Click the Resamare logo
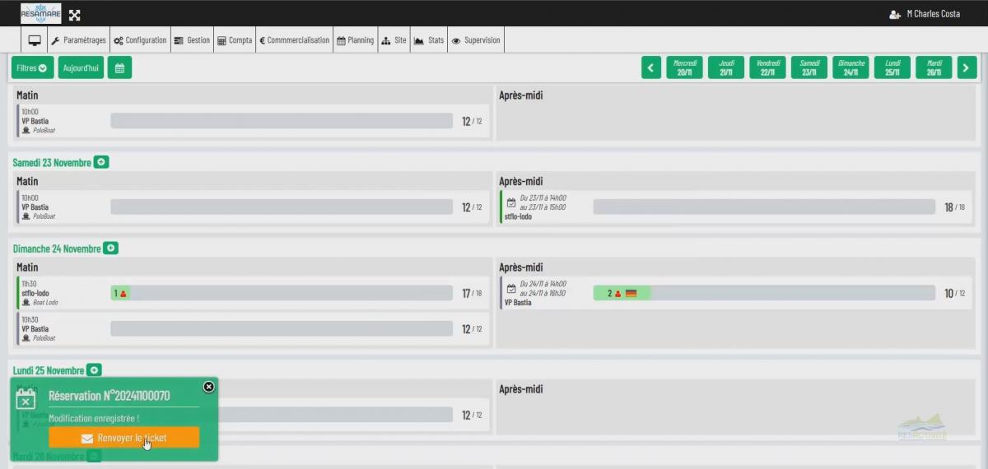 [41, 13]
